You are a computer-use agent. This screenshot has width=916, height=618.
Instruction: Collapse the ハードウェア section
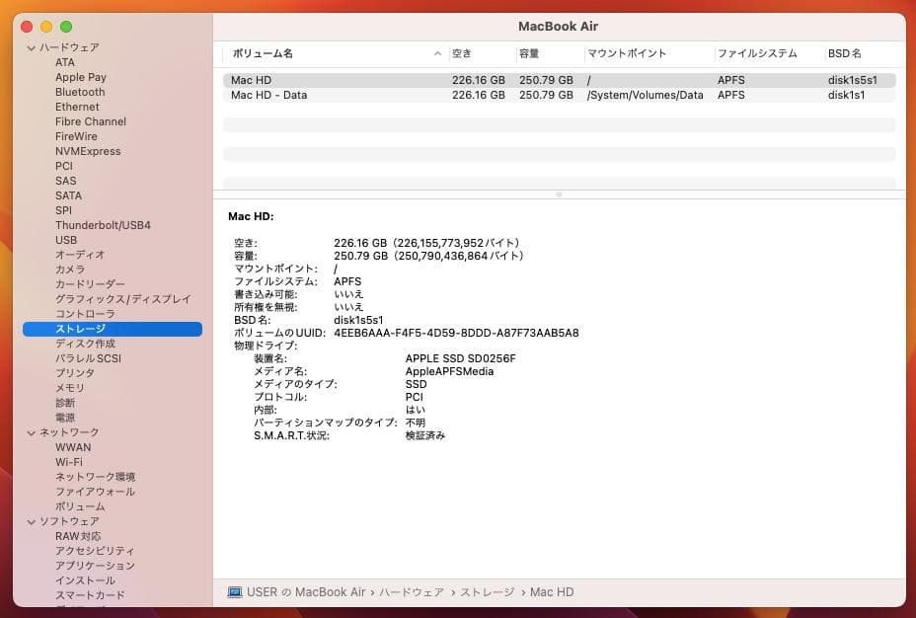(x=32, y=48)
